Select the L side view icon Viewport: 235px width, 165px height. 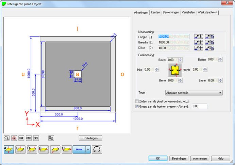coord(55,149)
